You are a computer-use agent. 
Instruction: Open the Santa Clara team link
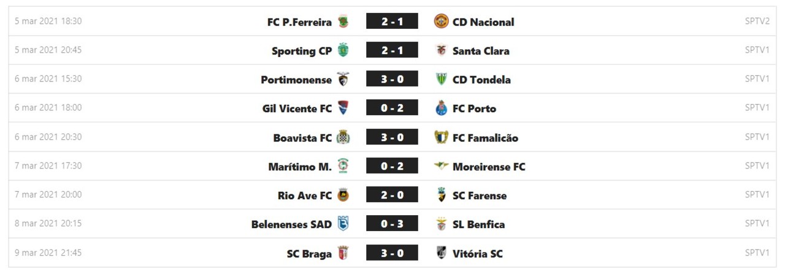(481, 51)
